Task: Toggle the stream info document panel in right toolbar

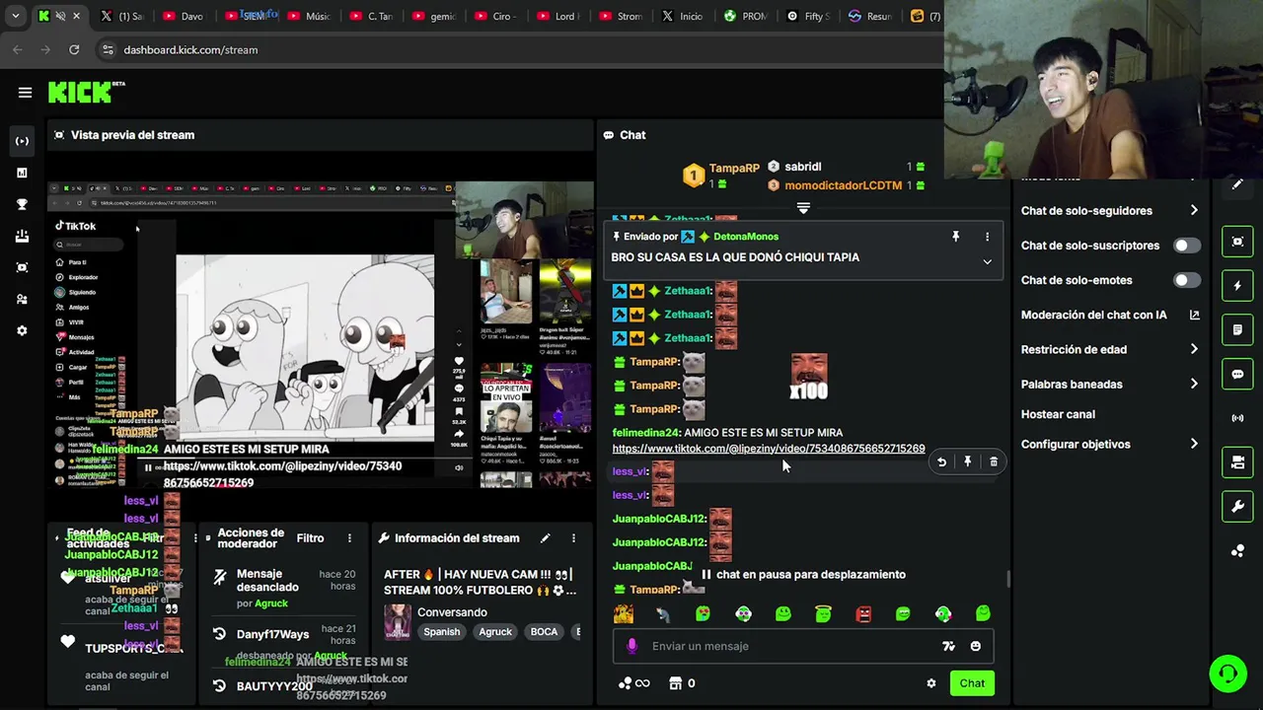Action: pos(1237,329)
